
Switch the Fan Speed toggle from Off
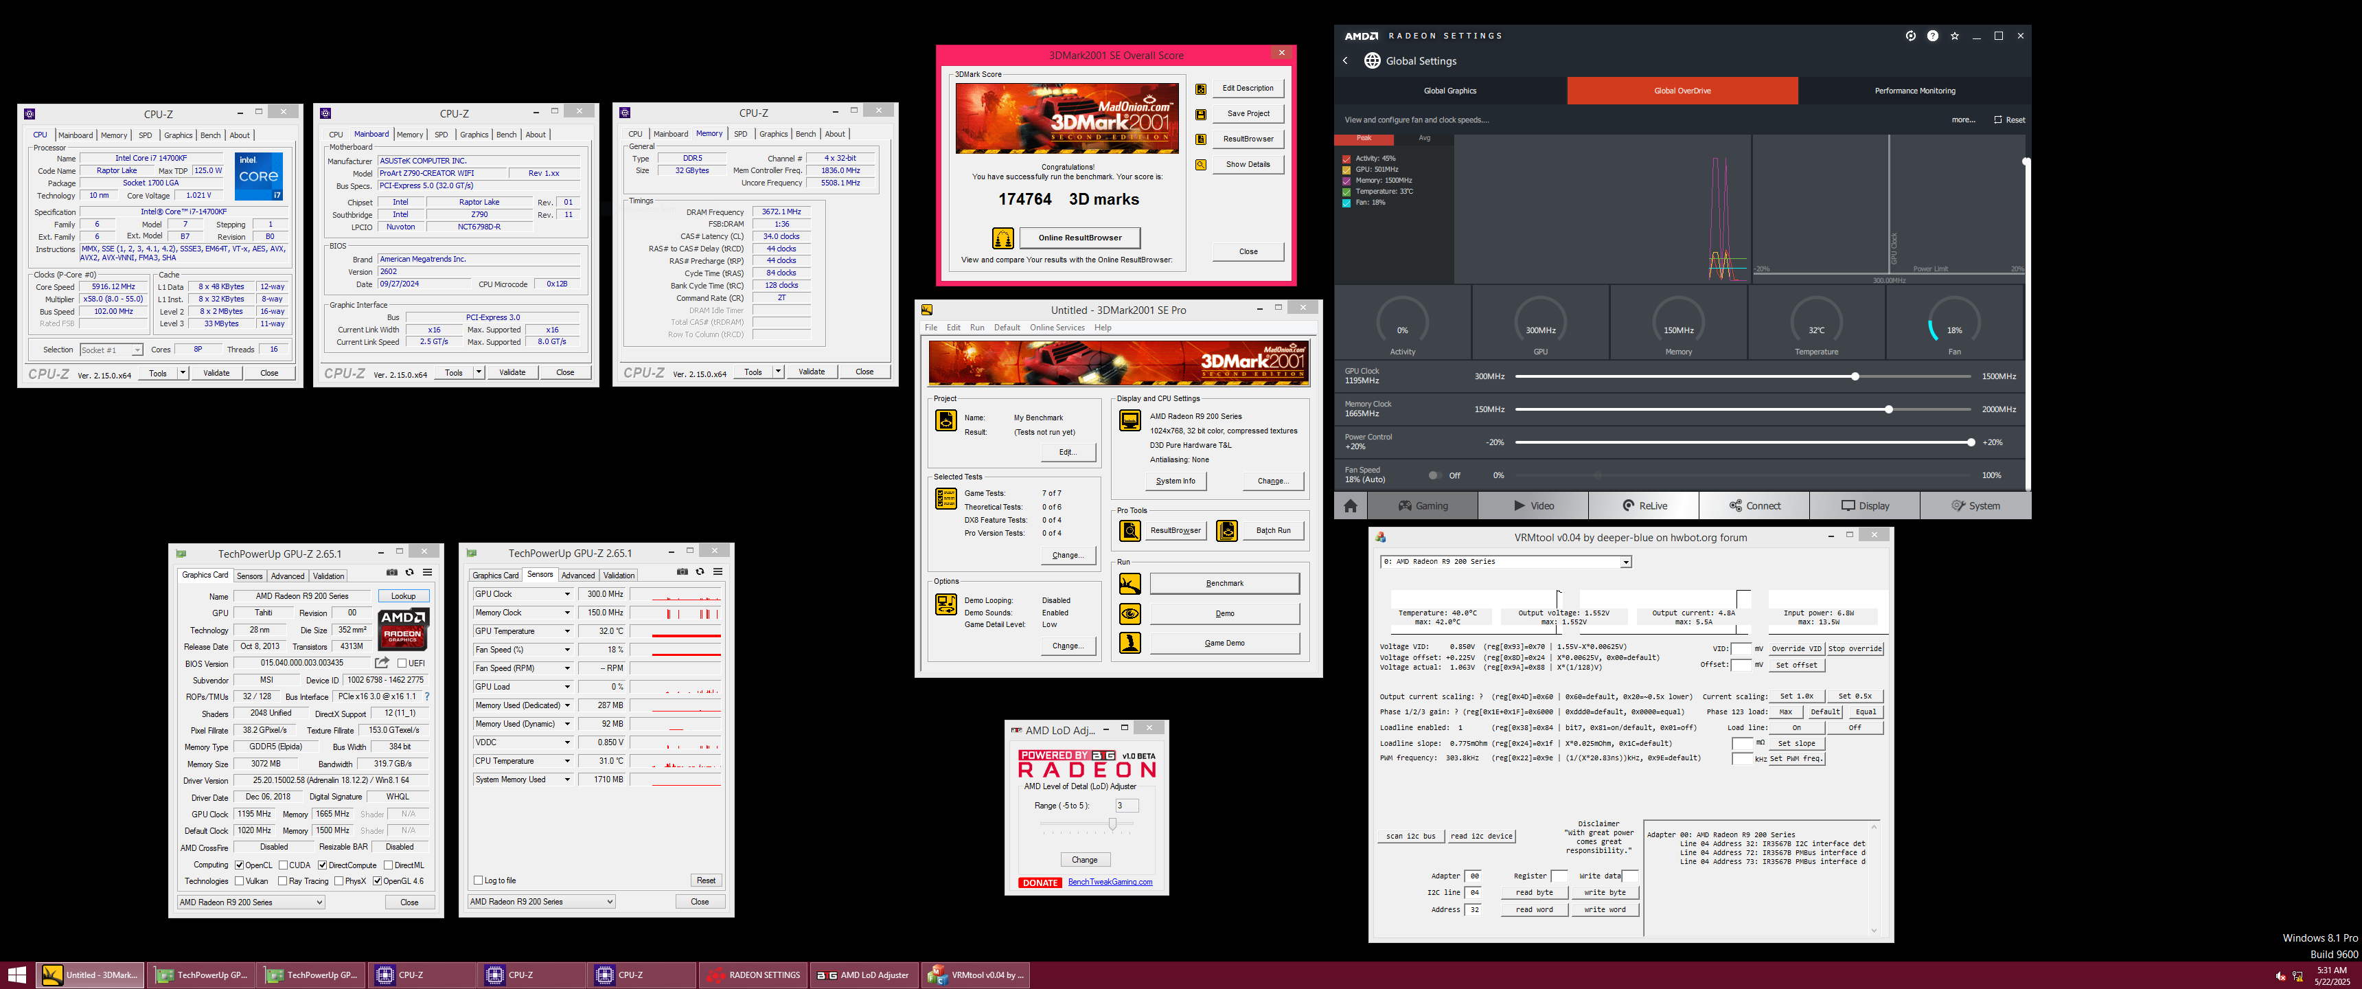coord(1434,475)
